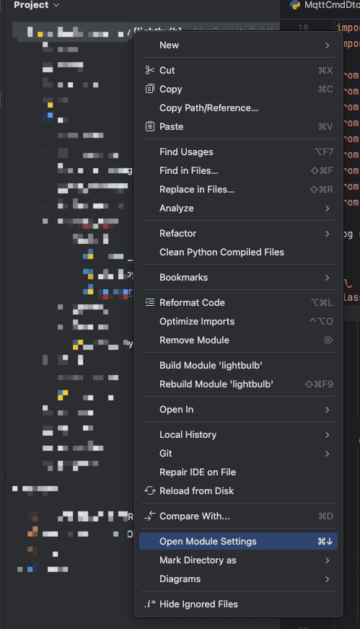
Task: Click the Cut scissors icon
Action: 149,70
